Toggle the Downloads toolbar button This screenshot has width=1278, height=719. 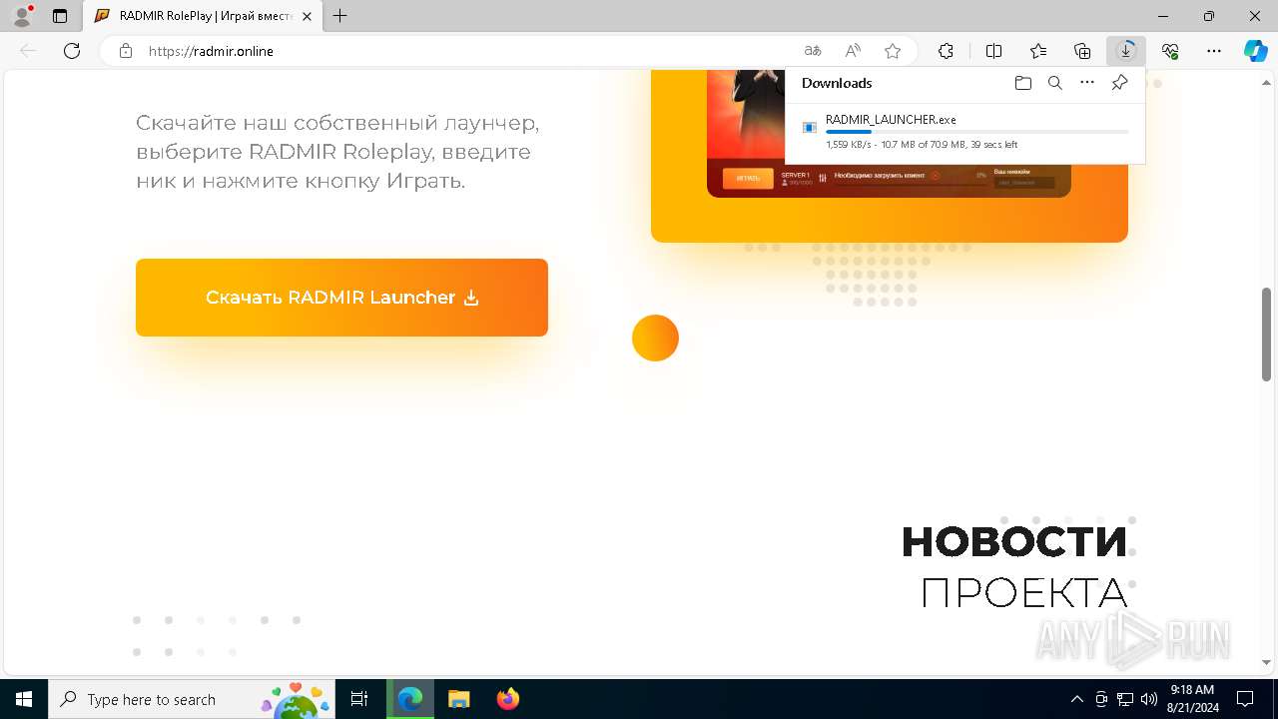[x=1126, y=51]
